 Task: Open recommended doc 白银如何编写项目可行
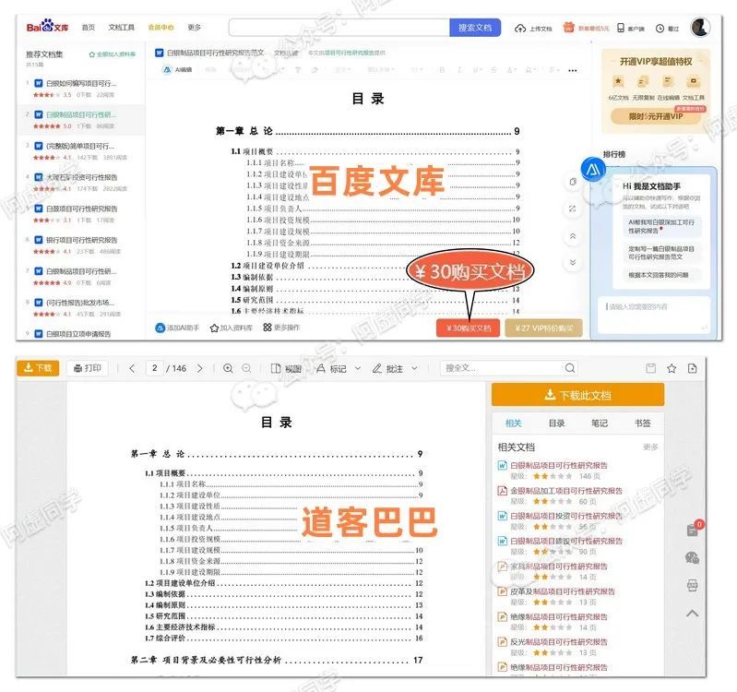81,83
